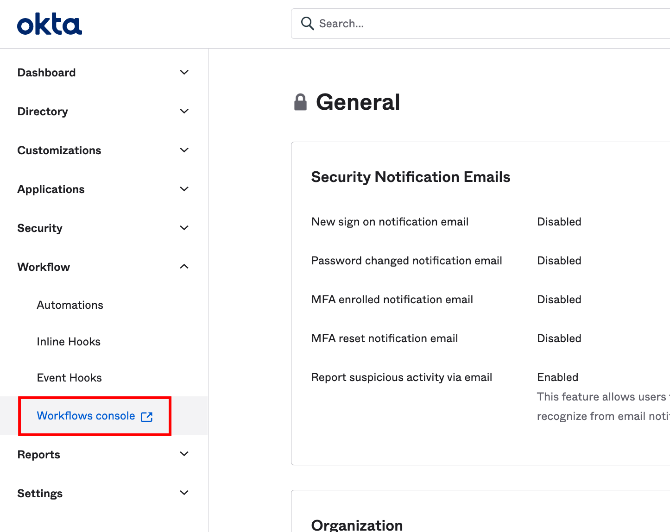Expand the Dashboard menu chevron
The width and height of the screenshot is (670, 532).
click(184, 72)
